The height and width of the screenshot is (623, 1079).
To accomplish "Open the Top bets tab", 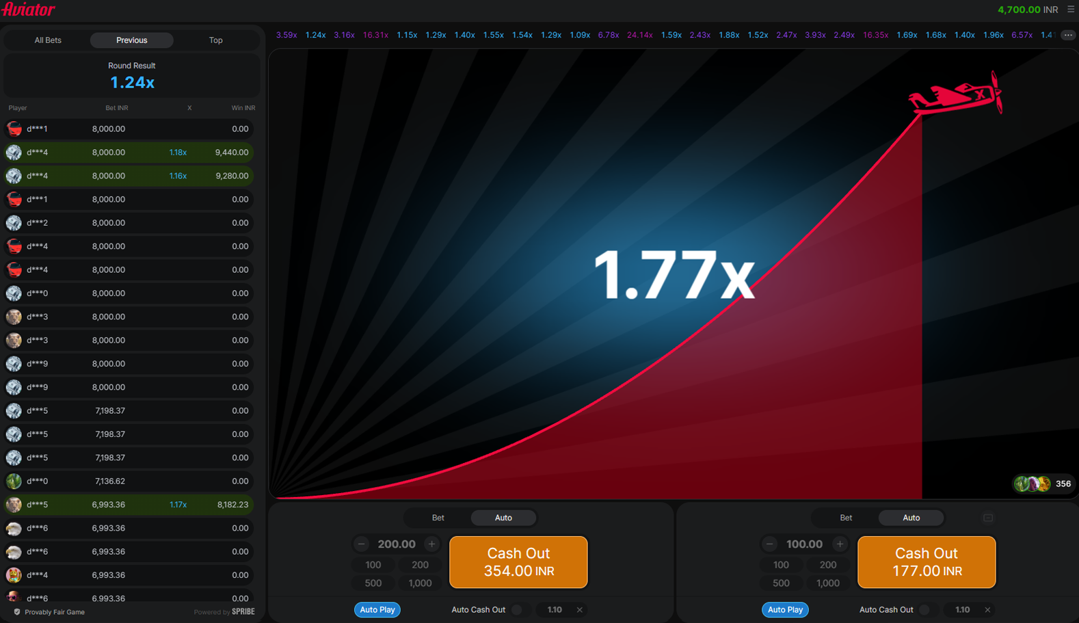I will pyautogui.click(x=215, y=40).
